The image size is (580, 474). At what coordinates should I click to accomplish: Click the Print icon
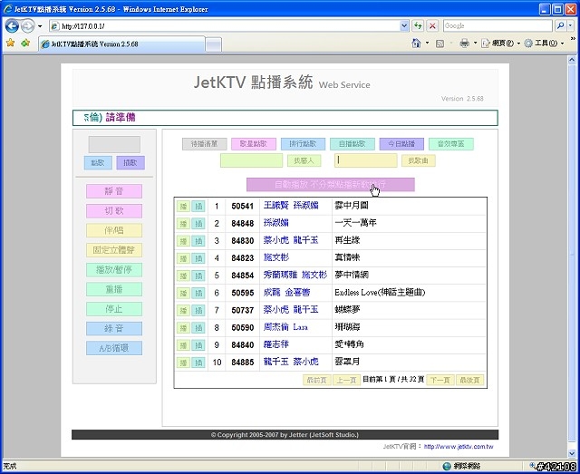[x=464, y=44]
